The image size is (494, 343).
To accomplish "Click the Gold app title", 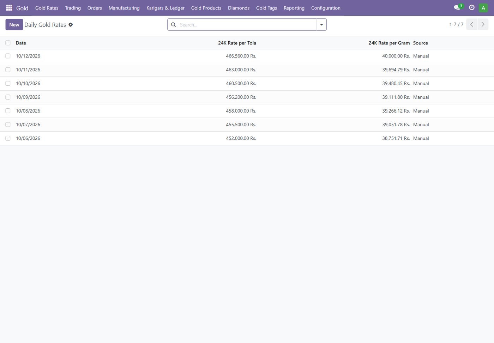I will click(22, 8).
